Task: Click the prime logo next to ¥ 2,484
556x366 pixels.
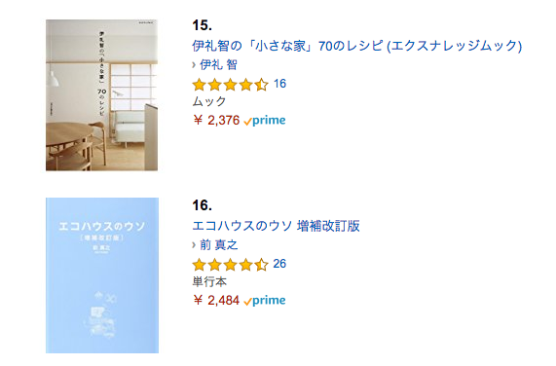Action: 265,301
